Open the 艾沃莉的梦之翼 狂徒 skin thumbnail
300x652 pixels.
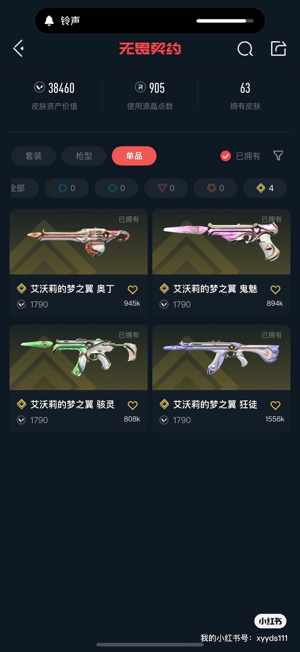(x=221, y=357)
